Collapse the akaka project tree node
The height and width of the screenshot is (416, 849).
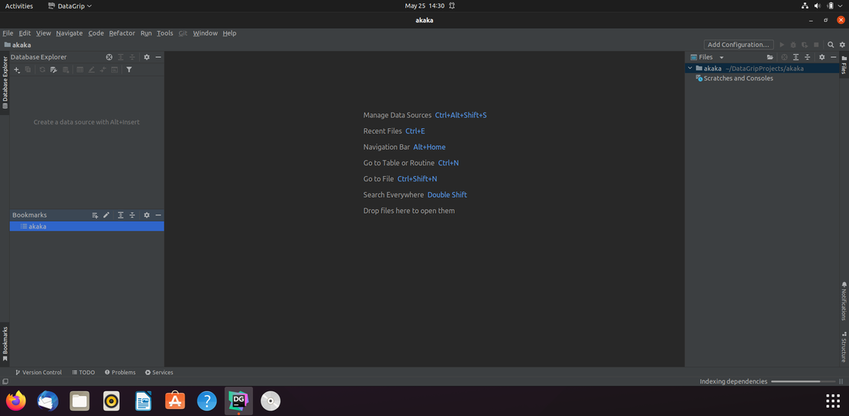pyautogui.click(x=690, y=68)
